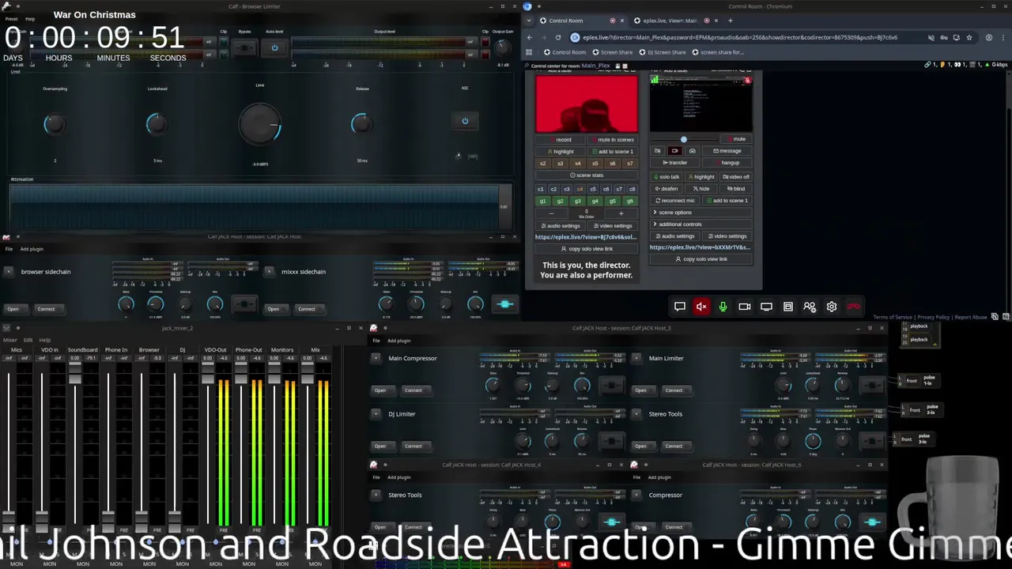Click Open for the Main Compressor plugin
The width and height of the screenshot is (1012, 569).
pos(380,390)
